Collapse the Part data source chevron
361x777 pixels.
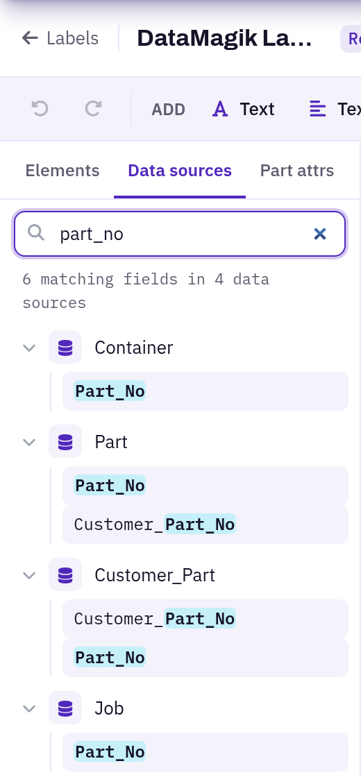pos(29,441)
